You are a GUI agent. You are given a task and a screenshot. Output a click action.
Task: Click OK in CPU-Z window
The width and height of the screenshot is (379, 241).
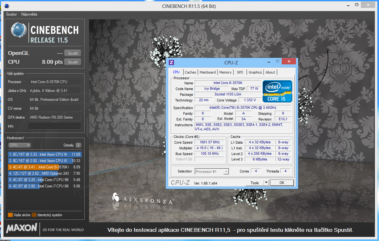[x=282, y=183]
